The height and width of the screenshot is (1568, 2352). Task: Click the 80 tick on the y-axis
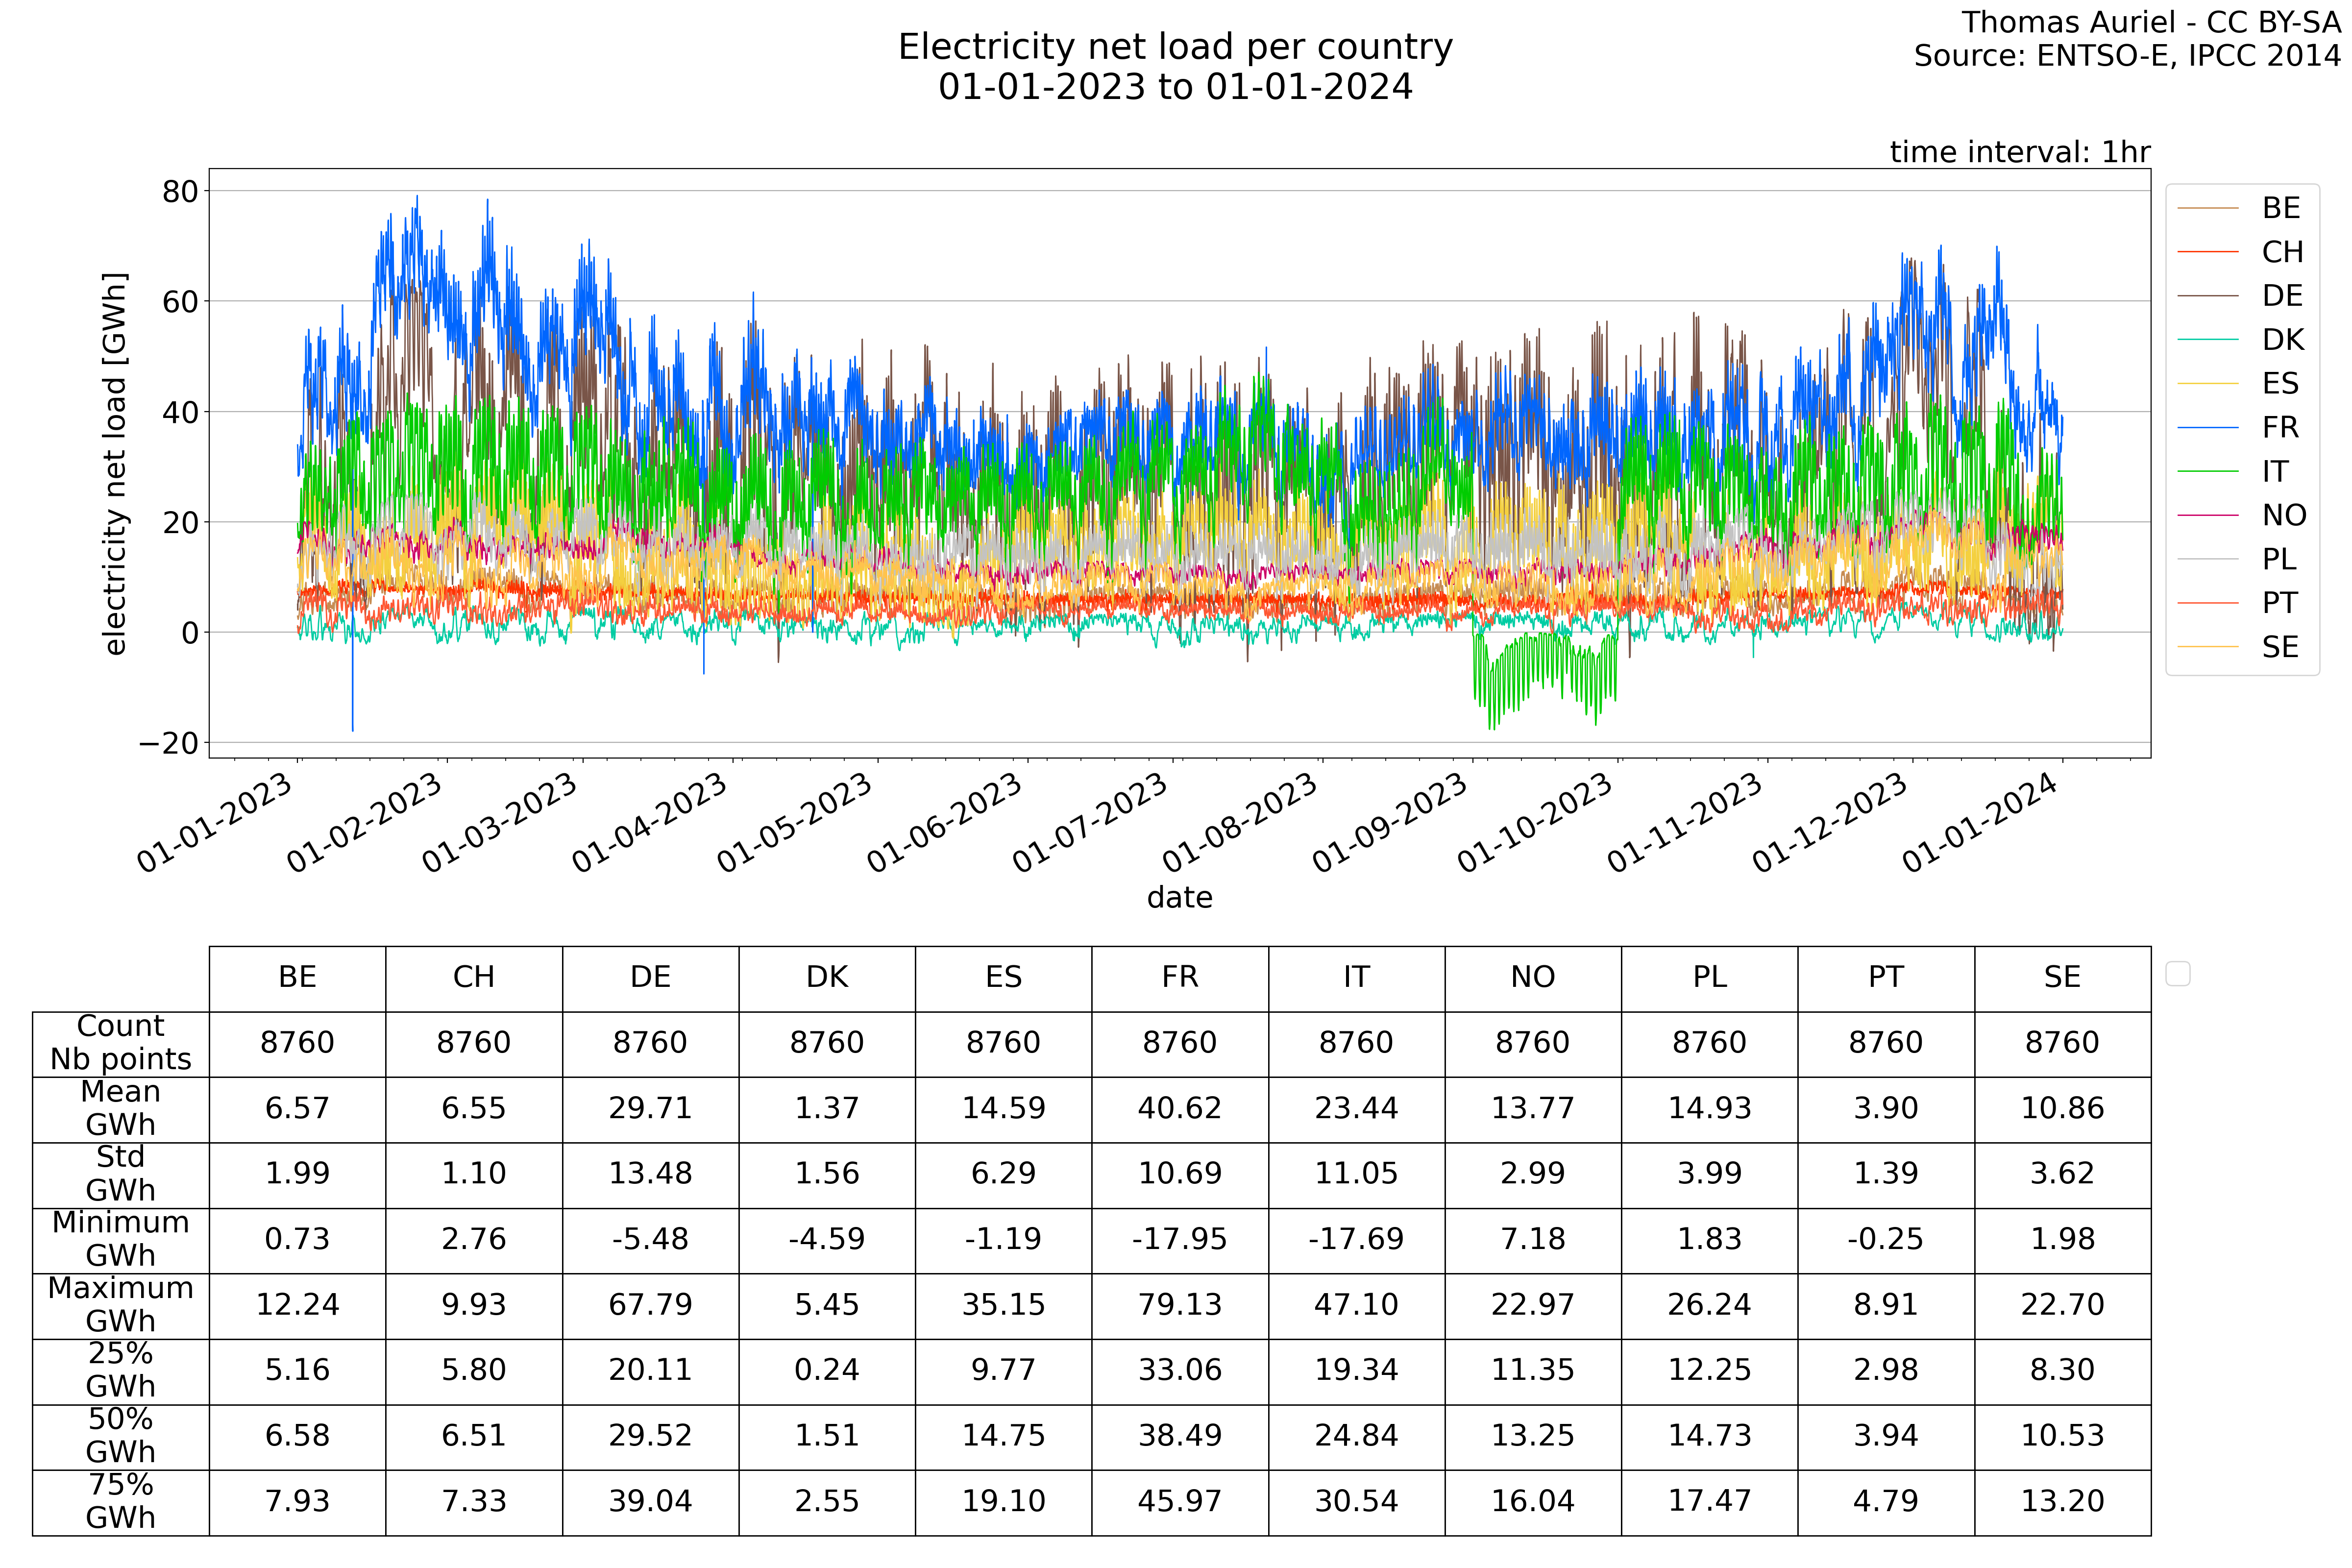(180, 191)
